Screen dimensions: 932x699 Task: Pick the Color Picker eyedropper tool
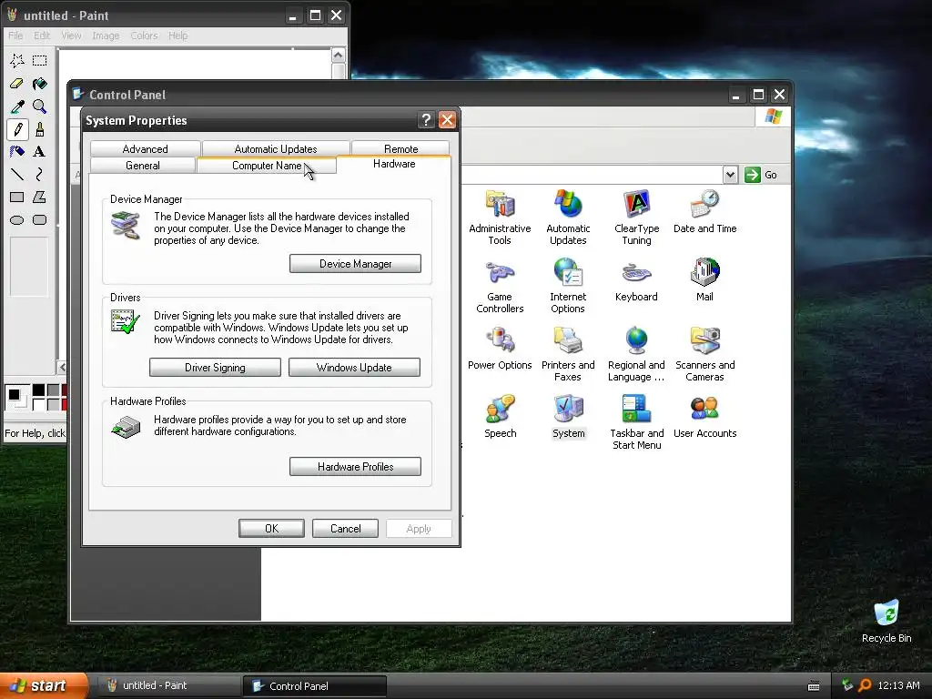[x=17, y=106]
